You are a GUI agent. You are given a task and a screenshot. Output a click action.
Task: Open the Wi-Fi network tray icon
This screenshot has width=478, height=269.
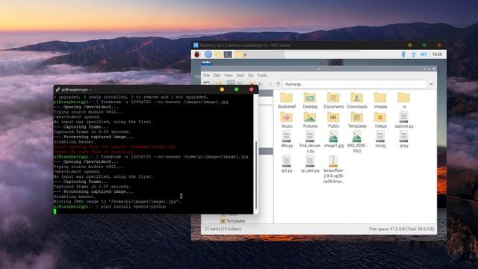pos(413,55)
